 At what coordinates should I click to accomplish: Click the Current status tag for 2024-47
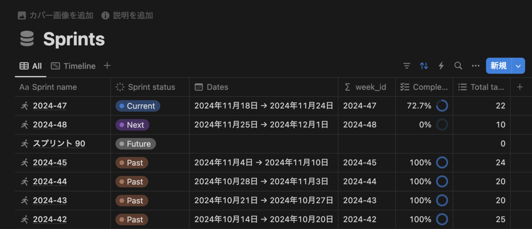137,106
